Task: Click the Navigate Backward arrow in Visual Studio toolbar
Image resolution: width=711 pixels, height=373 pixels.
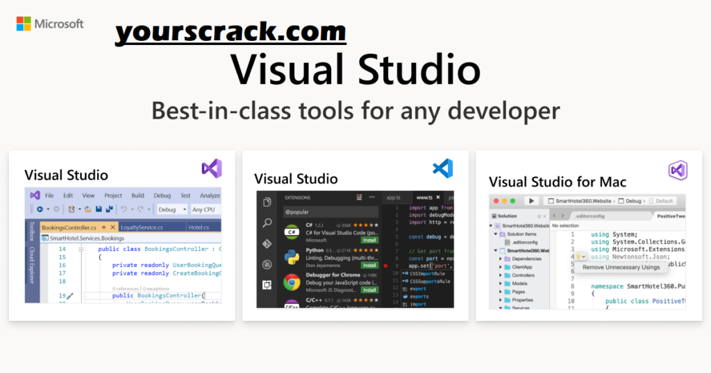Action: coord(40,209)
